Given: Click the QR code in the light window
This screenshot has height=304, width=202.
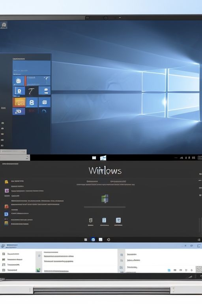Looking at the screenshot, I should 199,269.
